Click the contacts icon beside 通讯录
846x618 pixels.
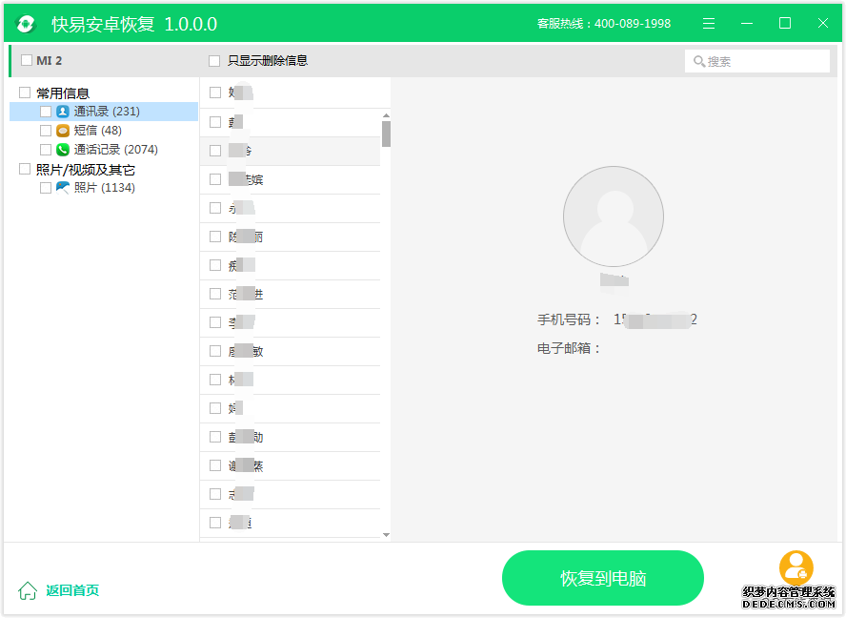[x=63, y=112]
